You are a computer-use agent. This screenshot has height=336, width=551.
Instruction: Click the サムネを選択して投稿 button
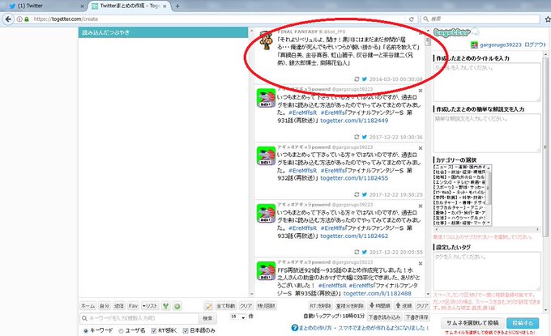click(x=472, y=323)
